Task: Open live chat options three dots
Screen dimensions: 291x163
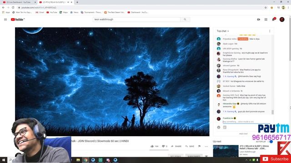Action: (270, 31)
